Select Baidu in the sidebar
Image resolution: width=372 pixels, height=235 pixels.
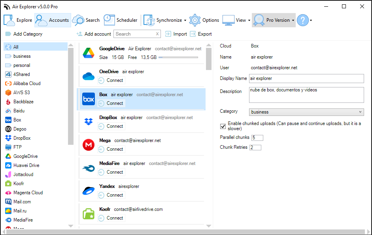[x=36, y=111]
